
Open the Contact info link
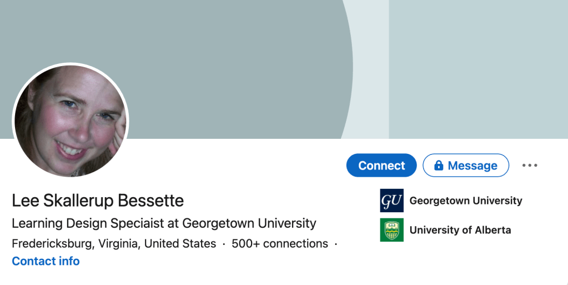click(46, 261)
